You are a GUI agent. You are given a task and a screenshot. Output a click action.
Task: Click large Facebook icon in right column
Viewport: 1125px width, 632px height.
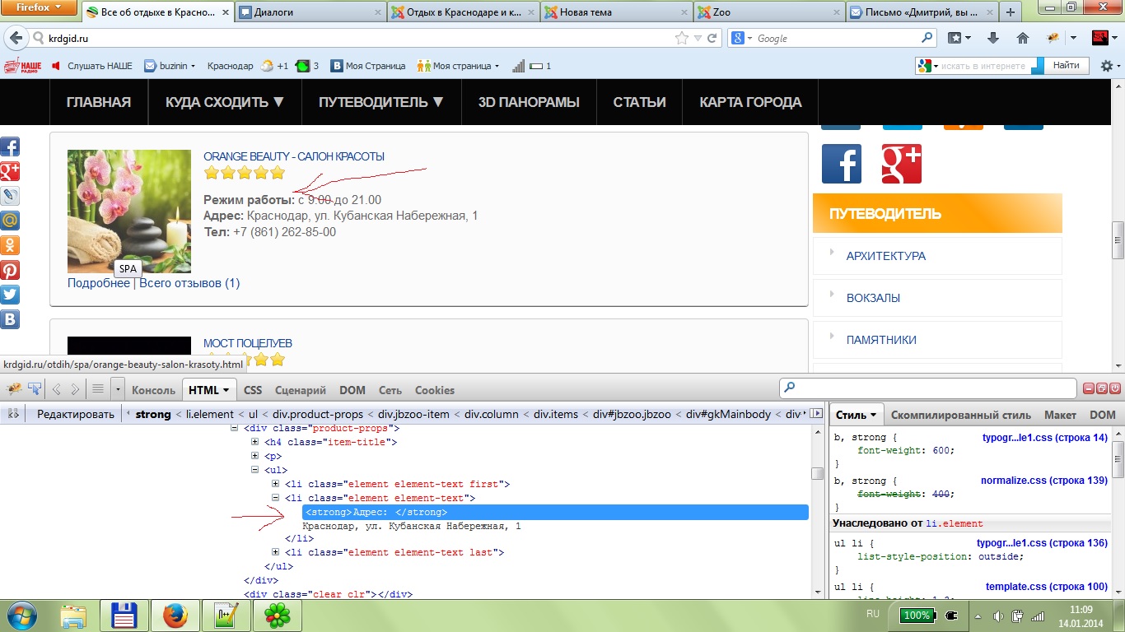842,164
